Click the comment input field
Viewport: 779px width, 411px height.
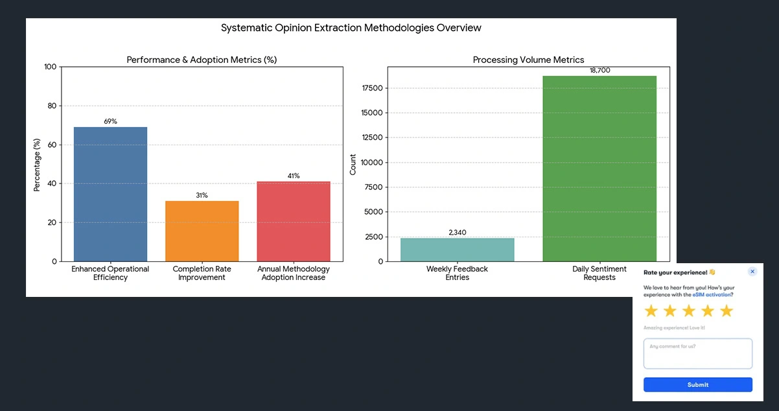[697, 353]
